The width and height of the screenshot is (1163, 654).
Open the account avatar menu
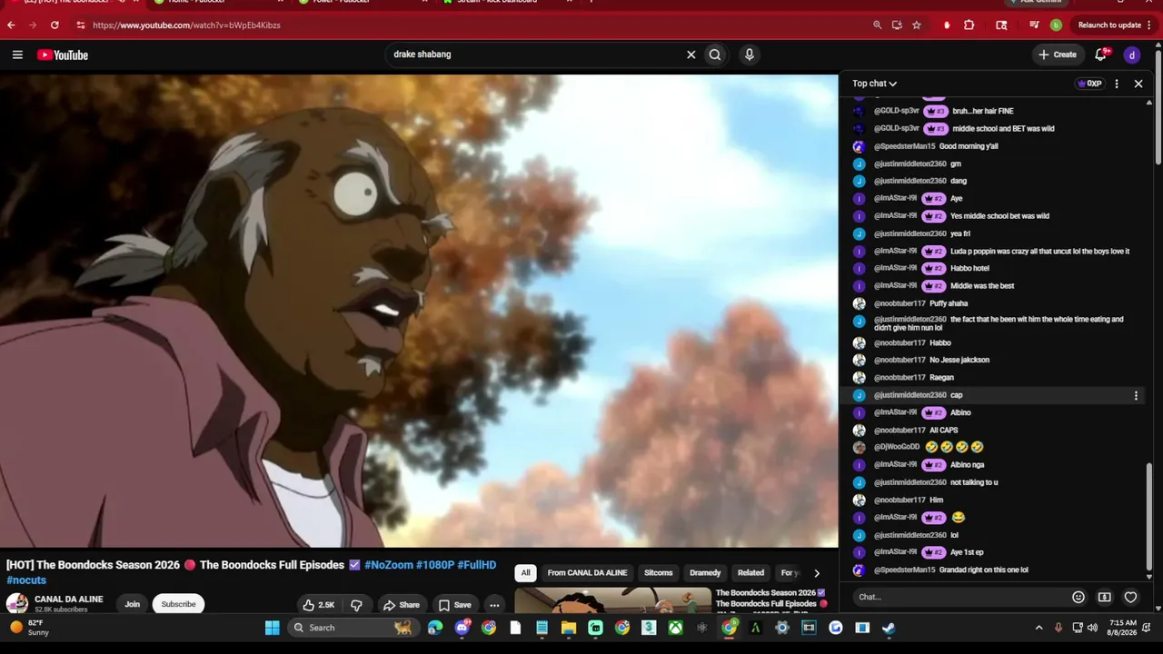tap(1132, 54)
